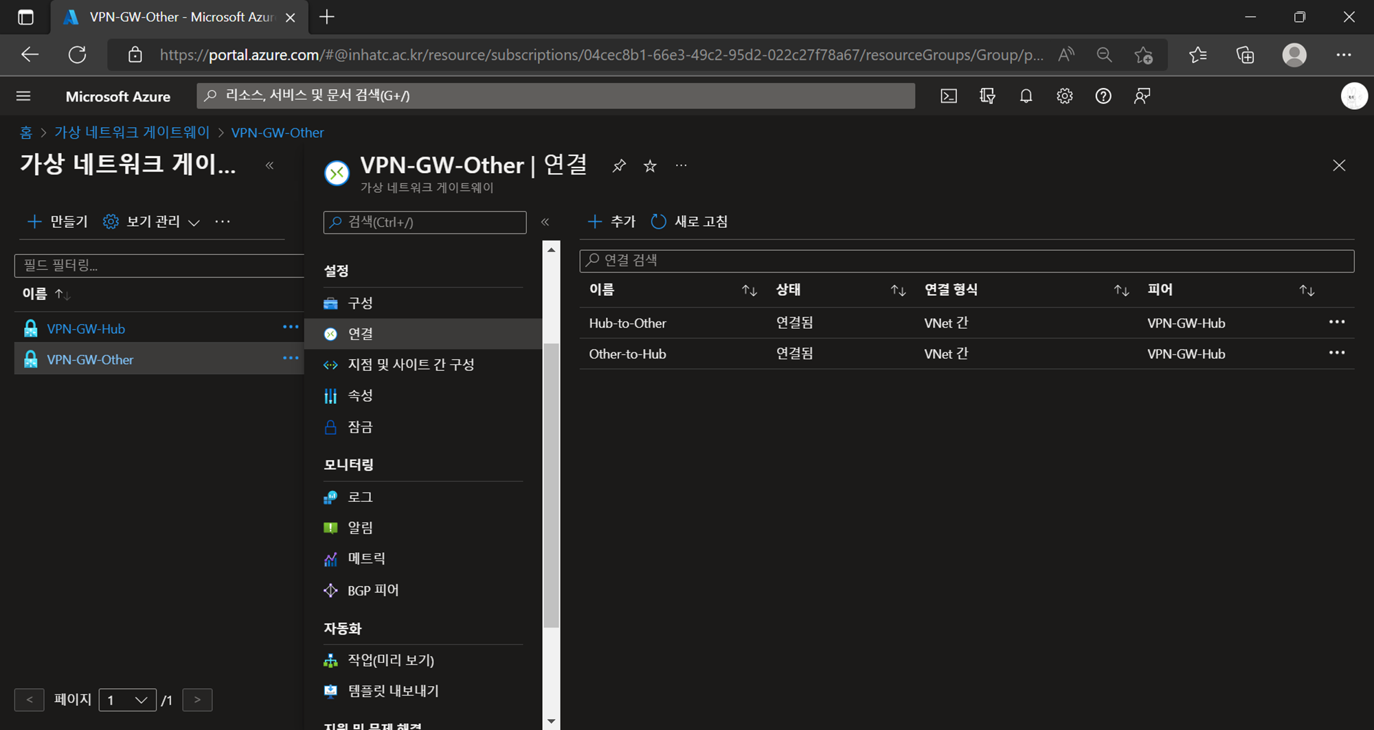Open more actions for Hub-to-Other row
The height and width of the screenshot is (730, 1374).
pyautogui.click(x=1336, y=322)
